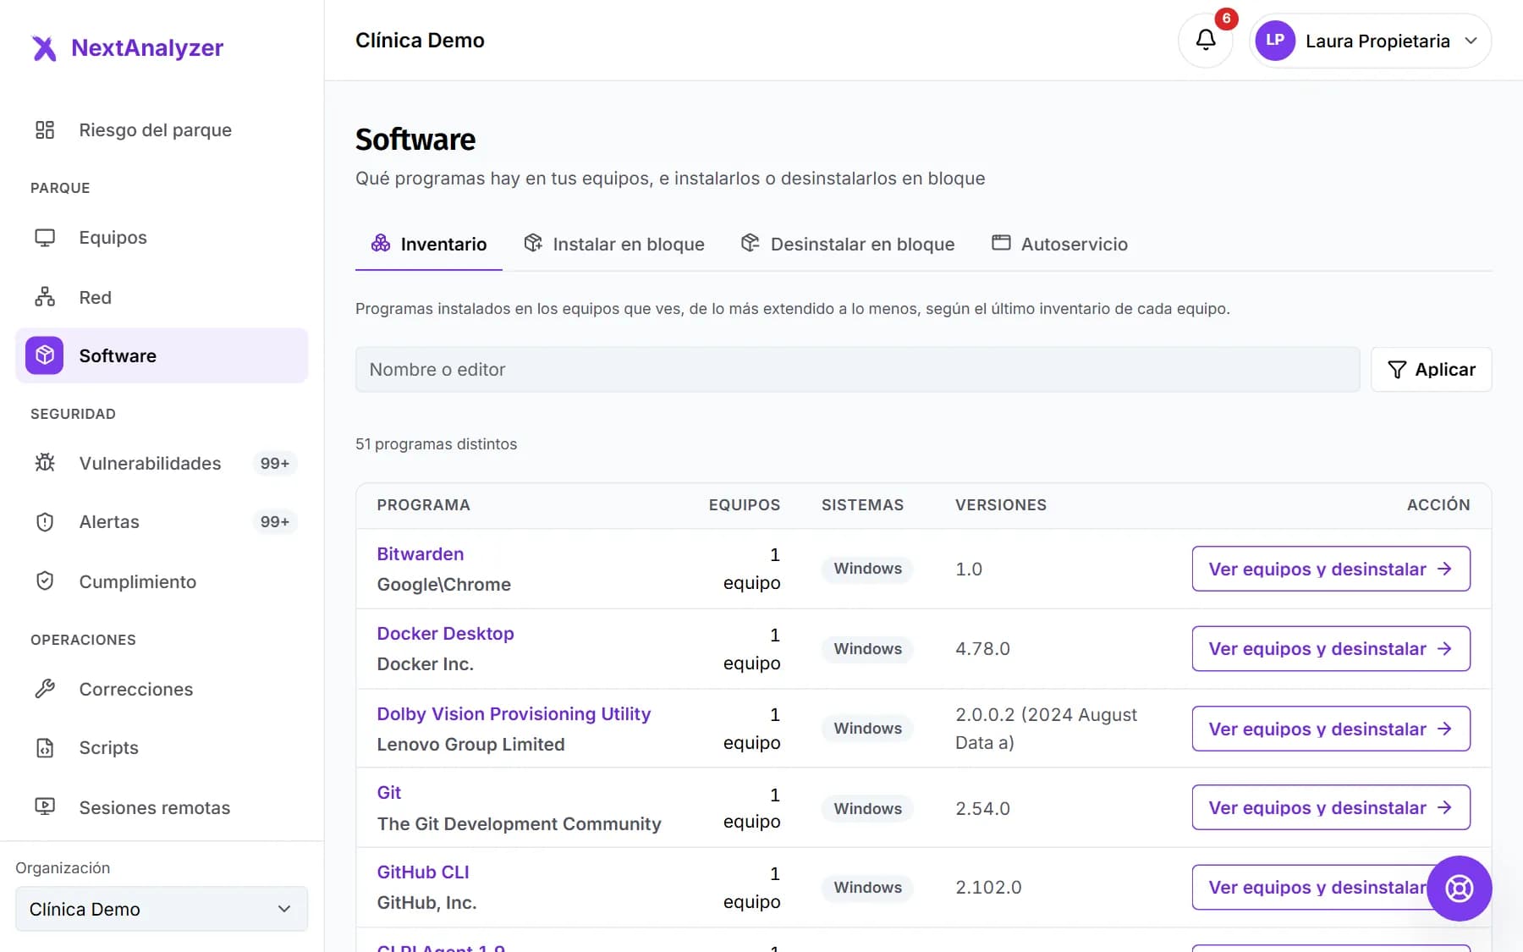Open the Red section
Image resolution: width=1523 pixels, height=952 pixels.
162,297
